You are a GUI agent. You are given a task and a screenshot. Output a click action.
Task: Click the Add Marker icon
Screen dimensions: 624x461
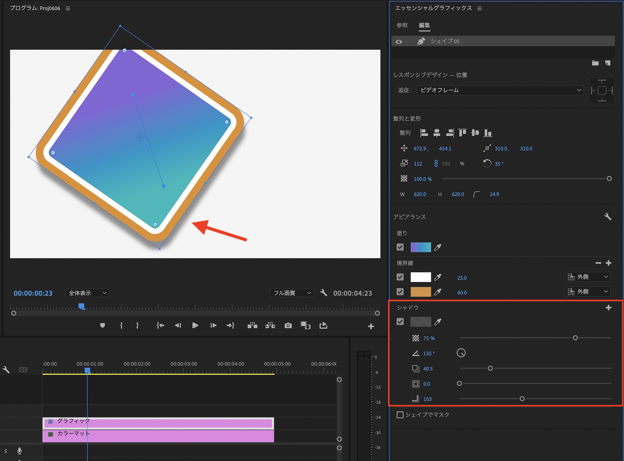coord(102,325)
